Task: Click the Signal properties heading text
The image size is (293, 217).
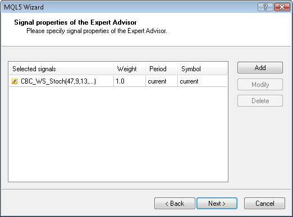Action: 75,22
